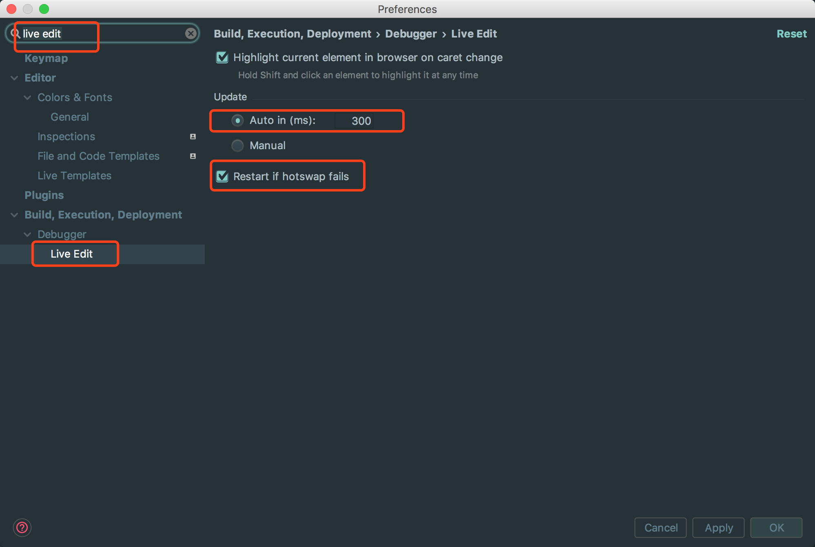The height and width of the screenshot is (547, 815).
Task: Click the Cancel button
Action: coord(660,528)
